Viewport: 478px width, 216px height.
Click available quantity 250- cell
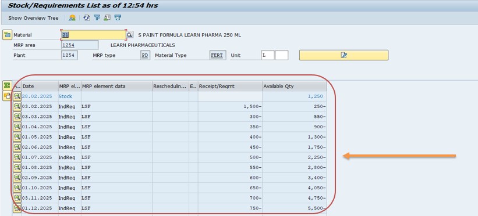pyautogui.click(x=294, y=106)
